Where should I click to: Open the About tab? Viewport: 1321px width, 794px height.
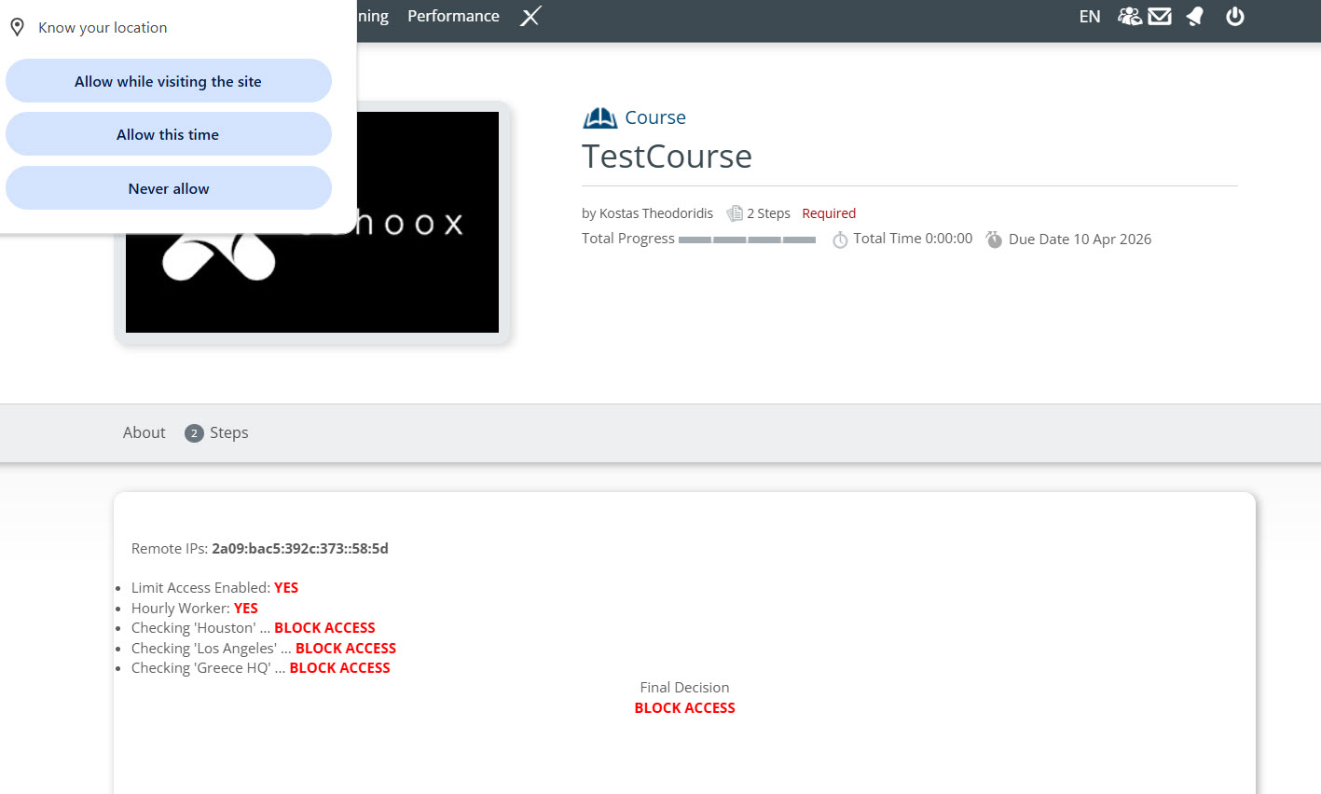144,432
